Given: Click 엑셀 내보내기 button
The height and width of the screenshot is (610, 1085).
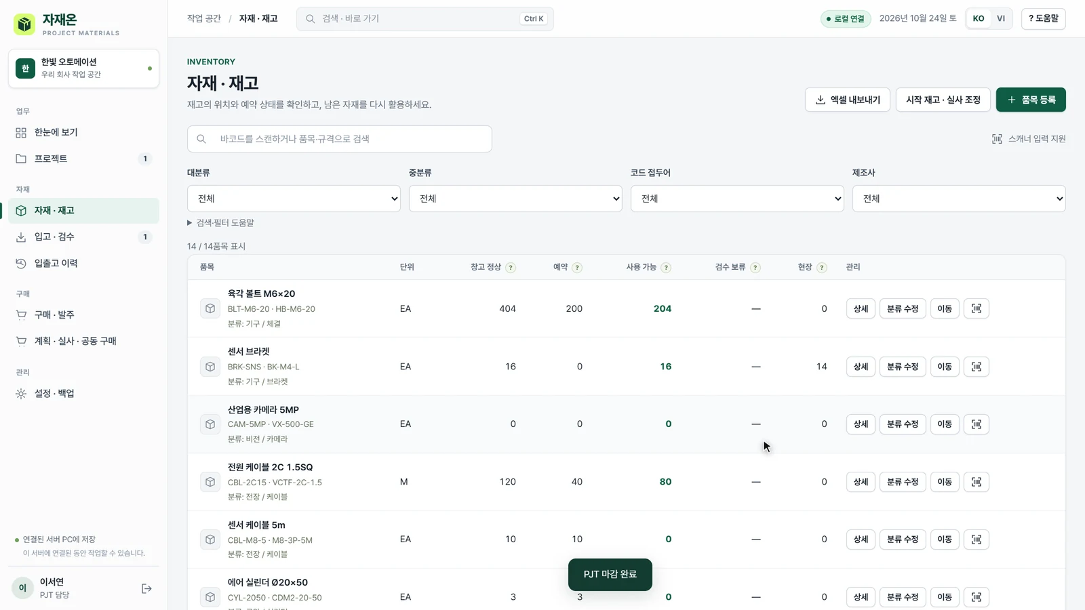Looking at the screenshot, I should [x=848, y=100].
